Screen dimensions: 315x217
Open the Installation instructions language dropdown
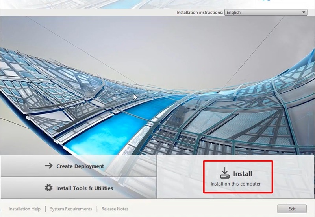(x=265, y=13)
